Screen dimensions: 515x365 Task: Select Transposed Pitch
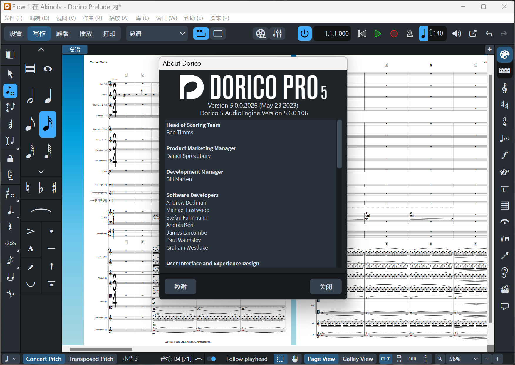point(91,359)
